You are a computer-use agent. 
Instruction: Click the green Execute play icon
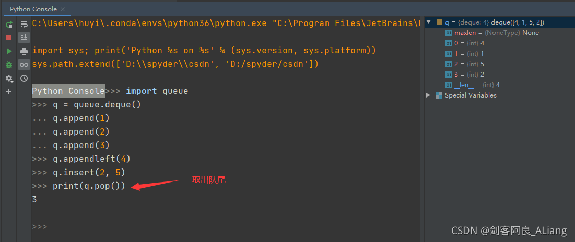click(9, 51)
